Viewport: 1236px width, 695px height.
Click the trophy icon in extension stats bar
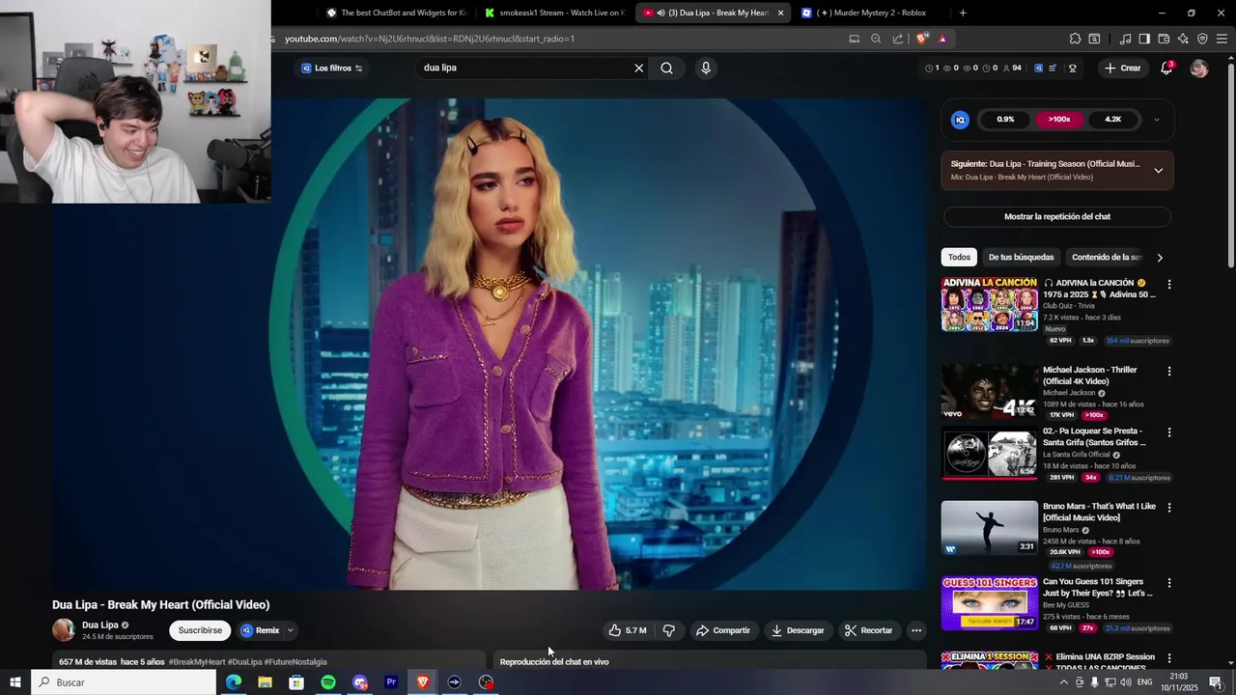(x=1073, y=69)
